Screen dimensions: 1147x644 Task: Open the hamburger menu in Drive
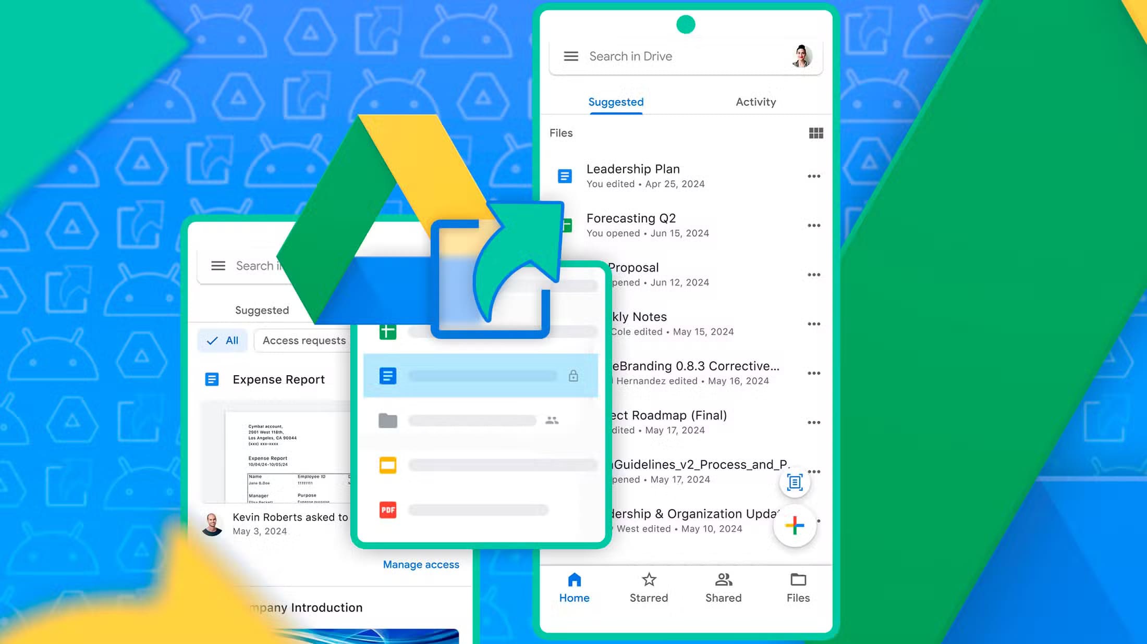click(570, 56)
